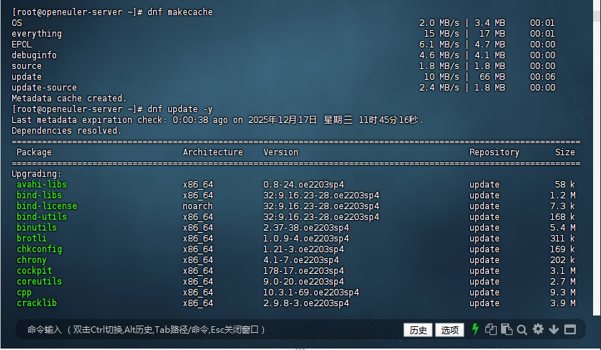Click the Package column header
The image size is (601, 350).
click(34, 152)
